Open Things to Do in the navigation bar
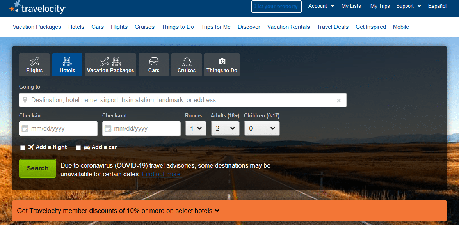Viewport: 459px width, 225px height. point(178,27)
